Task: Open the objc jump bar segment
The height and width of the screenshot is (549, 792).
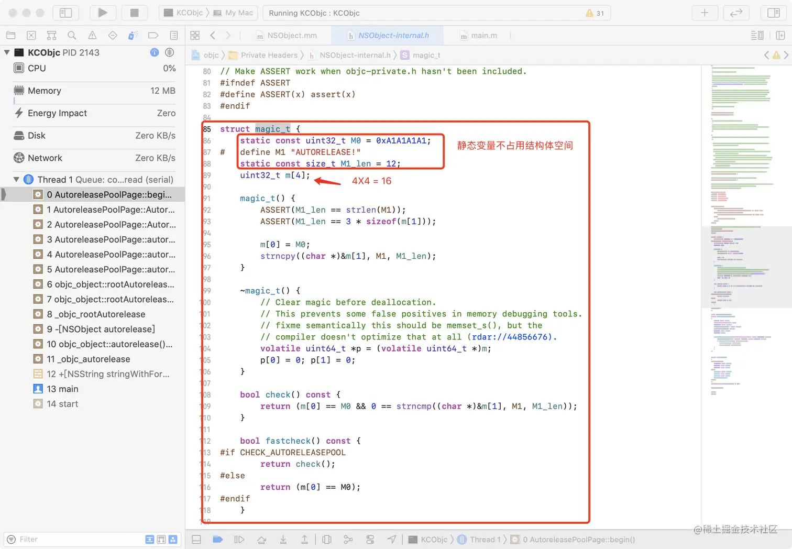Action: pyautogui.click(x=205, y=55)
